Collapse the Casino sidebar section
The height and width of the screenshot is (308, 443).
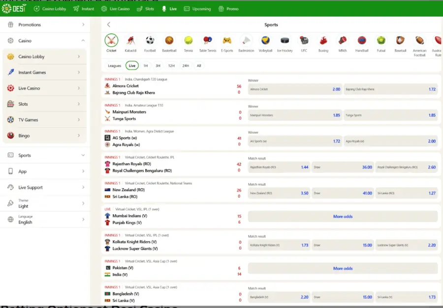[83, 41]
